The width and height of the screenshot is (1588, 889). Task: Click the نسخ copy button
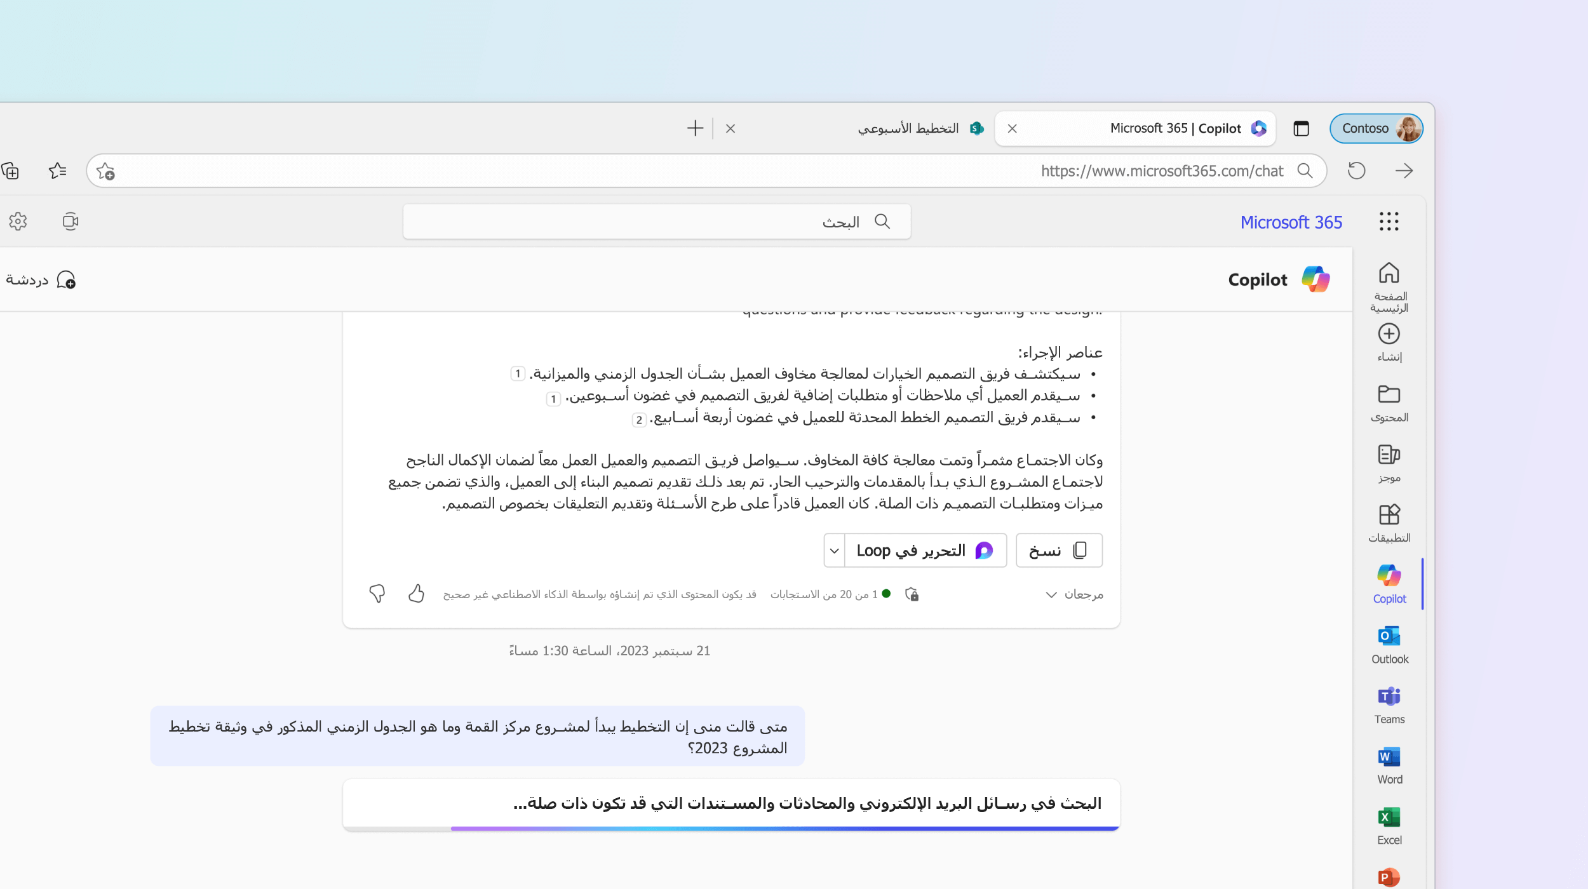click(x=1060, y=551)
